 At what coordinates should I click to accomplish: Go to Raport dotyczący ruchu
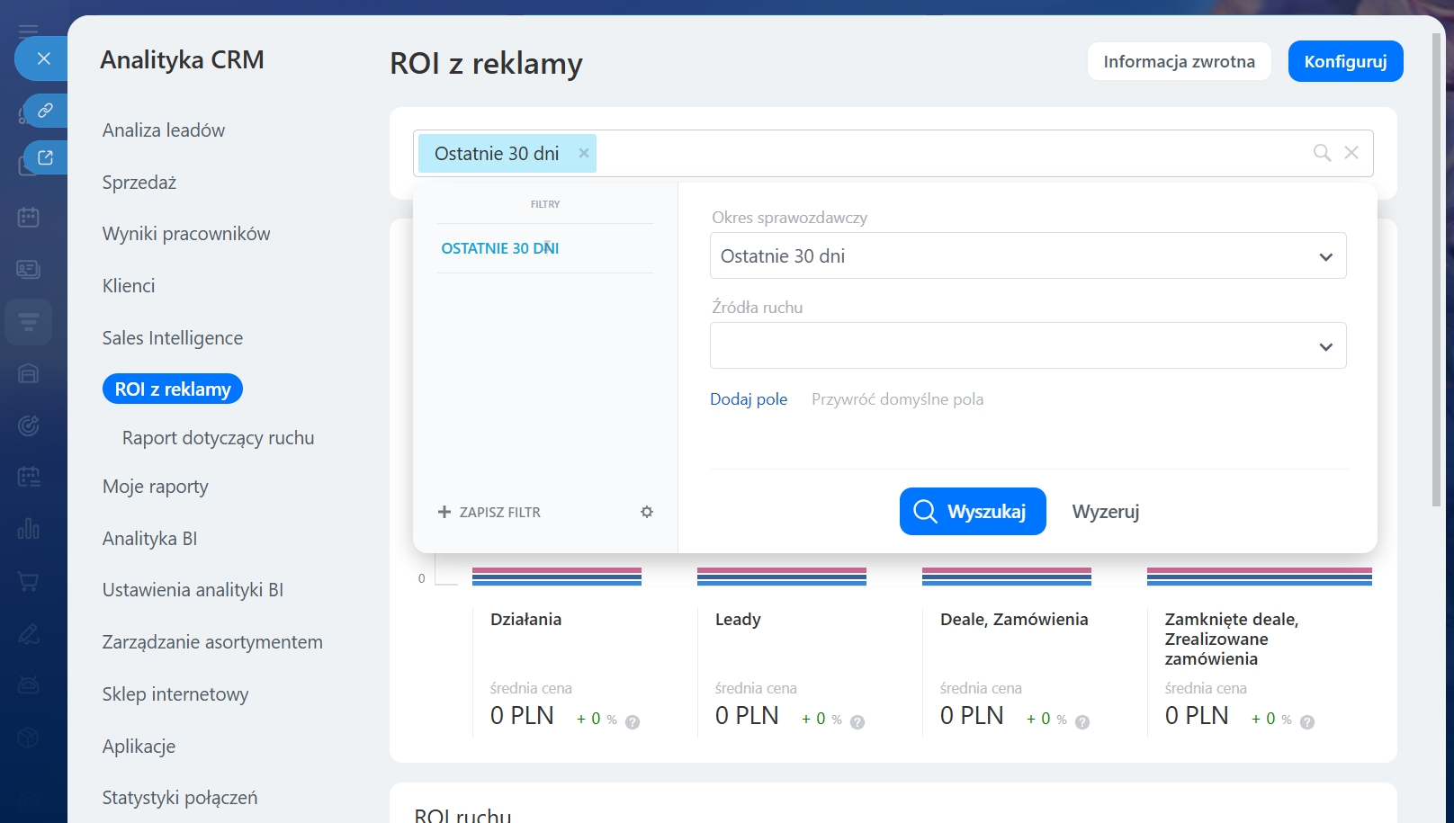(x=218, y=438)
